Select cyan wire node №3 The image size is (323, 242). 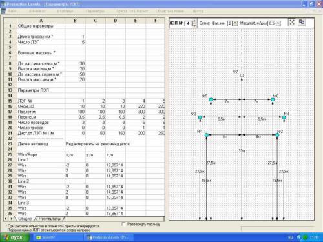200,117
